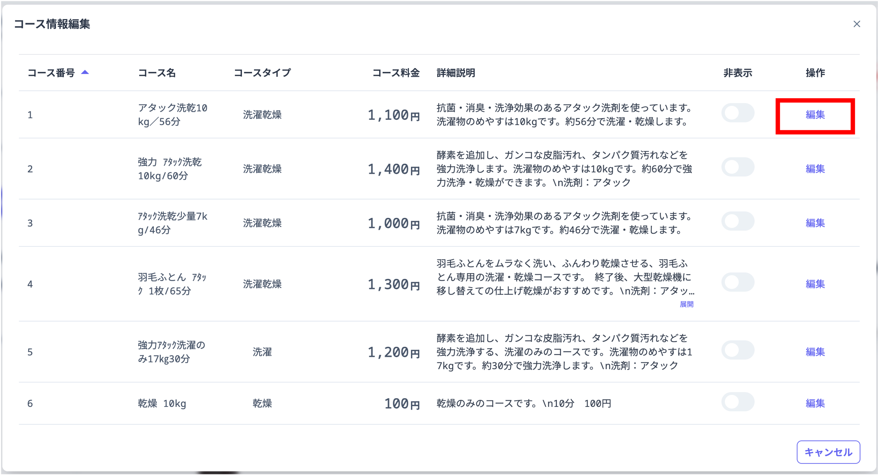Sort by コース番号 ascending arrow
The height and width of the screenshot is (475, 878).
pyautogui.click(x=85, y=72)
